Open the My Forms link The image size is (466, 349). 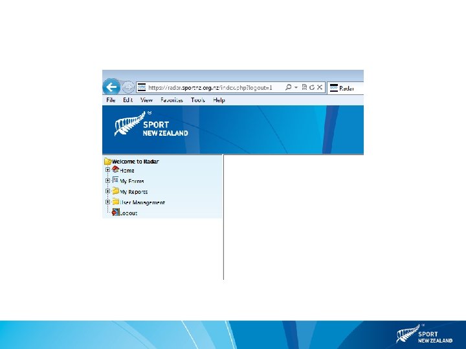[131, 181]
